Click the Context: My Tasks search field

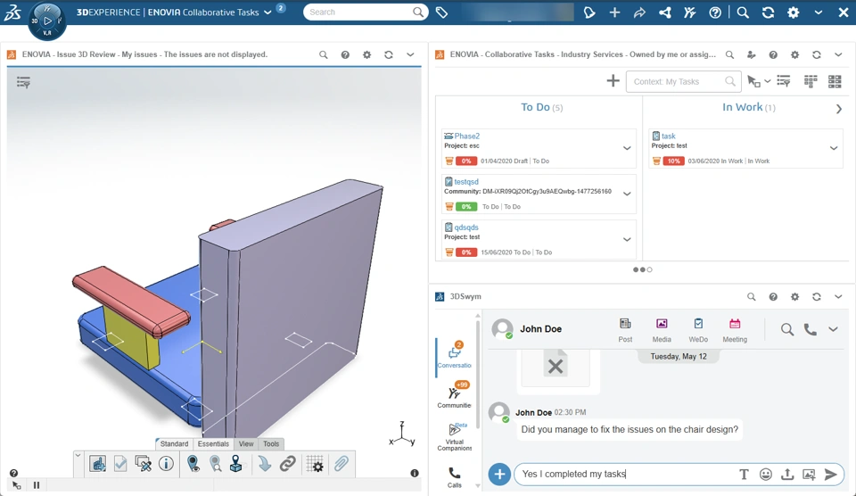684,81
